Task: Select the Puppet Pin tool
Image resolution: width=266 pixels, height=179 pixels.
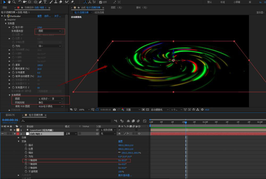Action: pos(72,2)
